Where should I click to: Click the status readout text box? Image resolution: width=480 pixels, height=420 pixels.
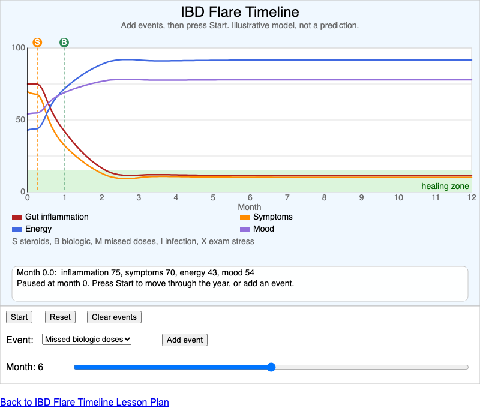[240, 283]
